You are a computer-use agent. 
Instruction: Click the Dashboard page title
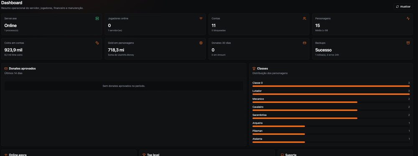12,3
